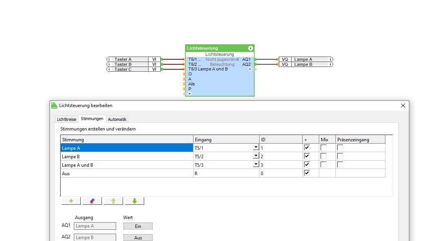
Task: Move mood down with the green down arrow
Action: click(135, 201)
